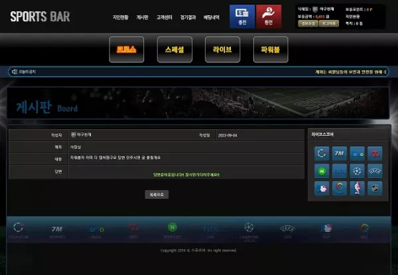Select the 크로스 betting tab
This screenshot has height=275, width=398.
[127, 50]
